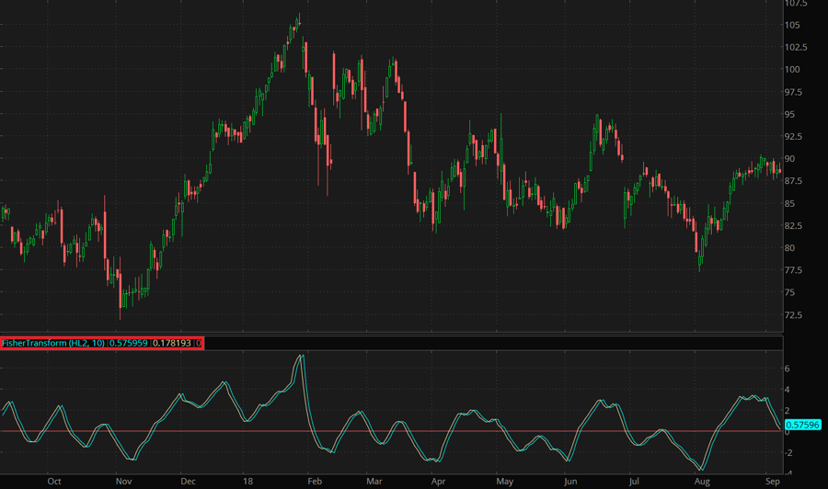Select the Feb label on the time axis
Screen dimensions: 828x489
point(315,481)
